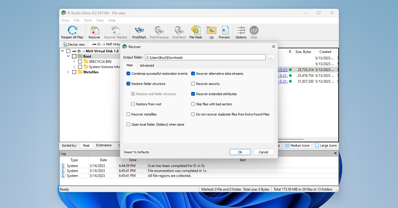Uncheck Restore folder structure
The height and width of the screenshot is (208, 398).
[x=128, y=84]
